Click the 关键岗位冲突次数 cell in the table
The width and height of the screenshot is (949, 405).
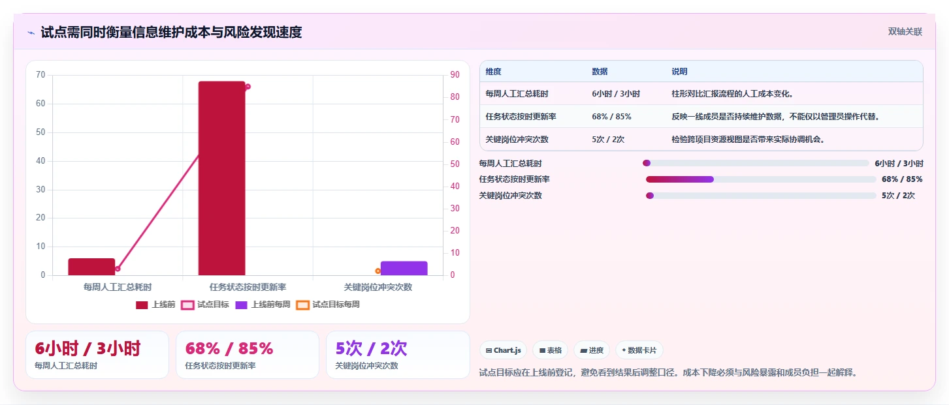click(517, 140)
